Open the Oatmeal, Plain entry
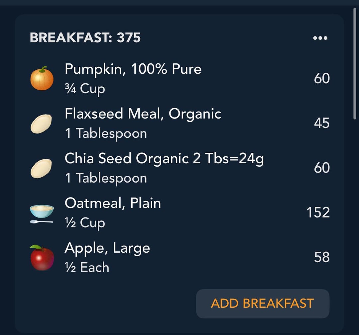Screen dimensions: 359x335 tap(113, 203)
